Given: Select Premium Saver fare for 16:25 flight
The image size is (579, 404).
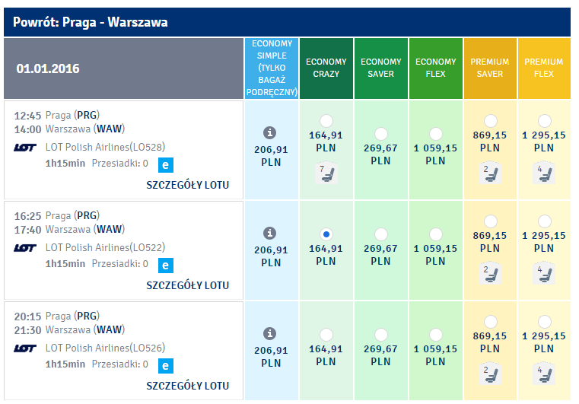Looking at the screenshot, I should (x=491, y=221).
